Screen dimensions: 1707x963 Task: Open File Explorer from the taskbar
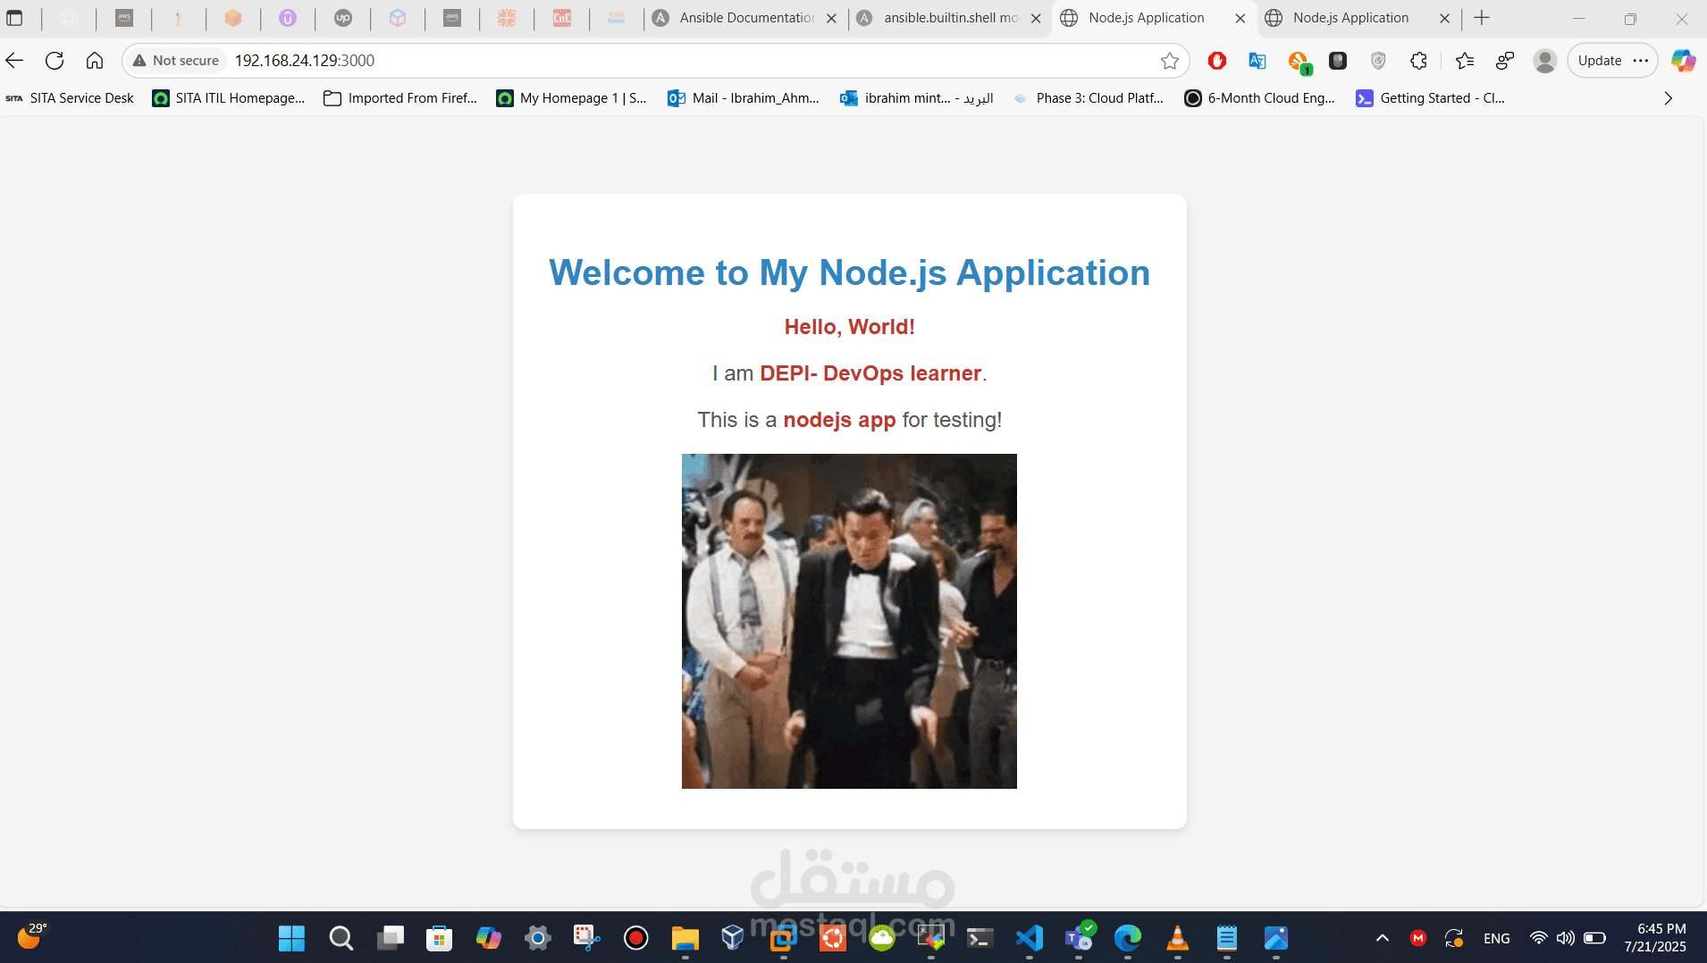[x=685, y=938]
